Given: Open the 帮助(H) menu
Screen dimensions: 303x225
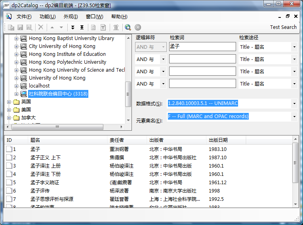Looking at the screenshot, I should [119, 17].
